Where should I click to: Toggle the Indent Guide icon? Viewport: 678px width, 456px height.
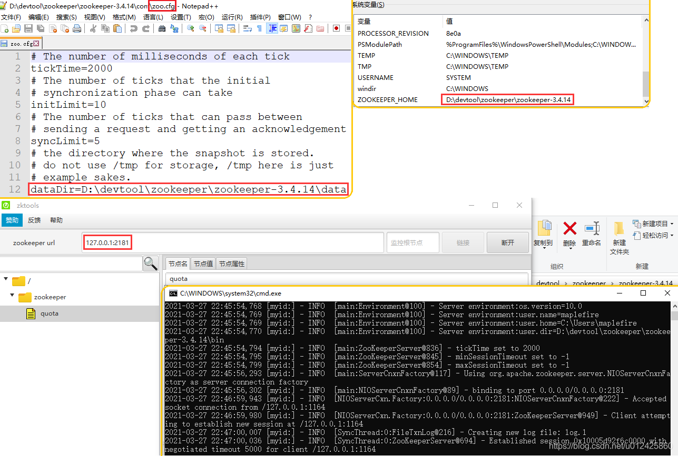pyautogui.click(x=272, y=28)
